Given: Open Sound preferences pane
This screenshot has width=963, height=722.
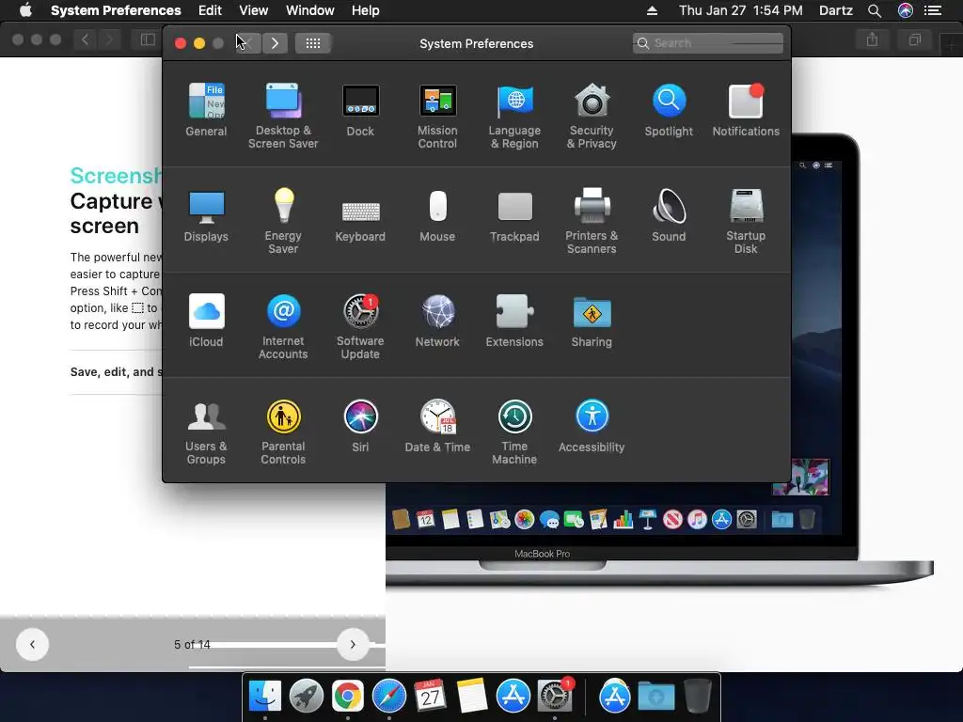Looking at the screenshot, I should (x=669, y=216).
